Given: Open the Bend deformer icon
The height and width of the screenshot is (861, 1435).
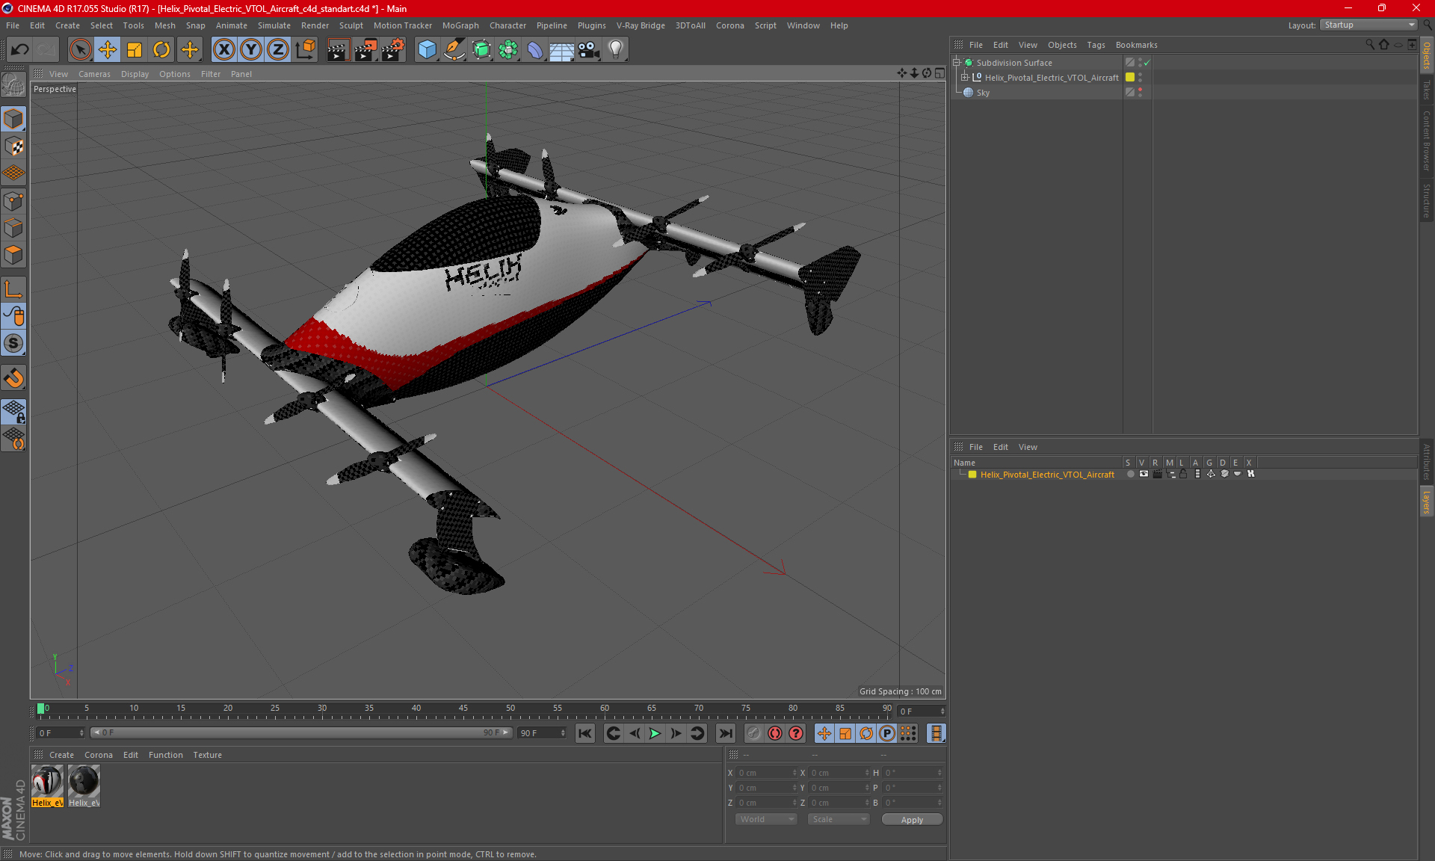Looking at the screenshot, I should point(535,50).
